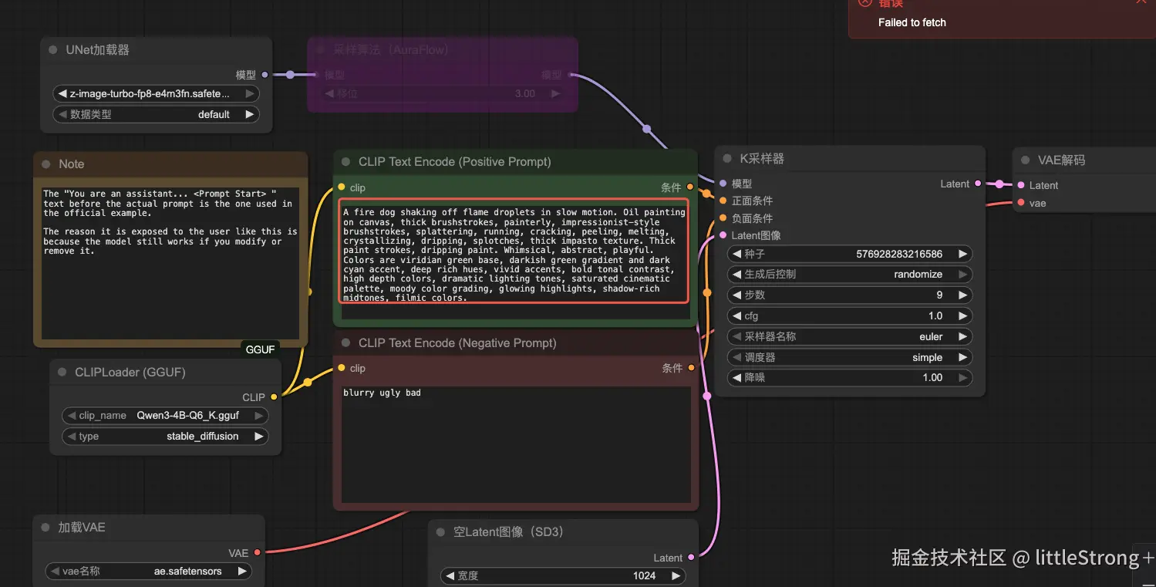
Task: Select next model with z-image-turbo right arrow
Action: click(x=249, y=93)
